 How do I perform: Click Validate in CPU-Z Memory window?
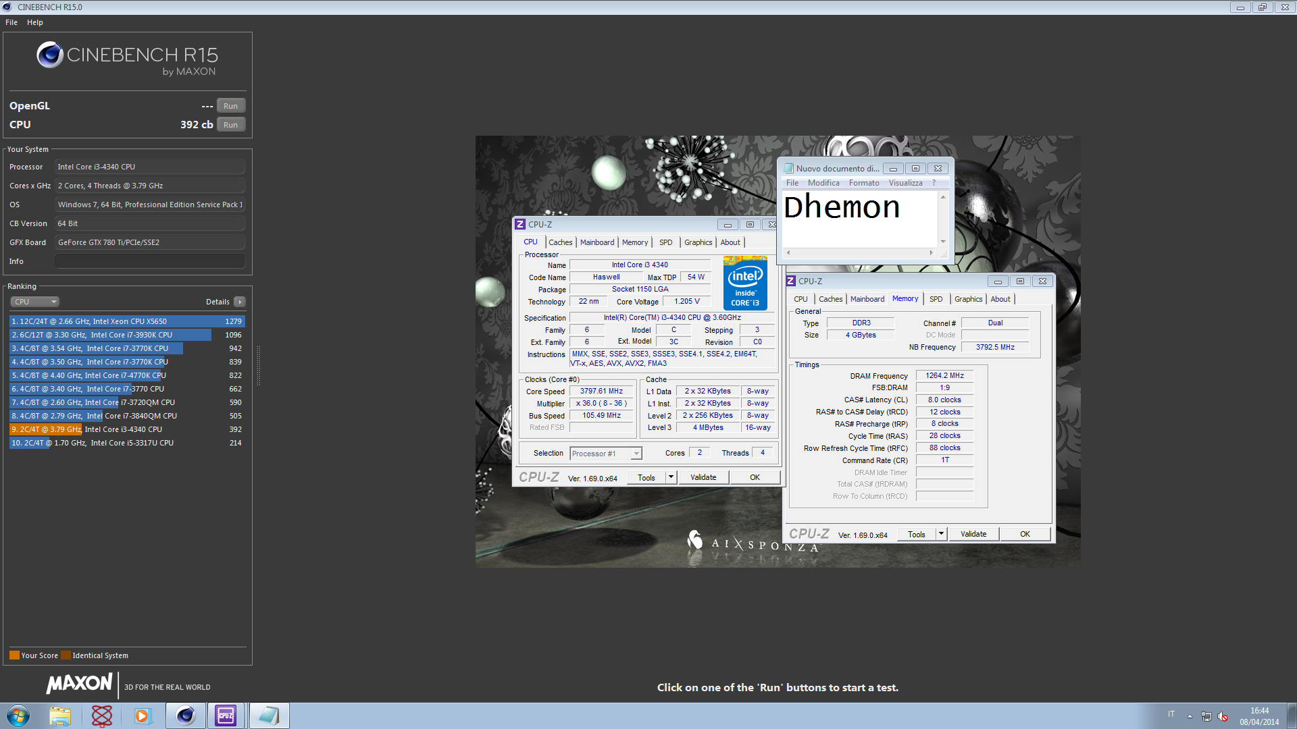pyautogui.click(x=973, y=535)
